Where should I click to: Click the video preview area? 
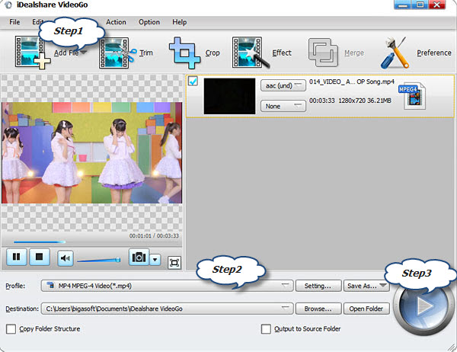[x=92, y=152]
